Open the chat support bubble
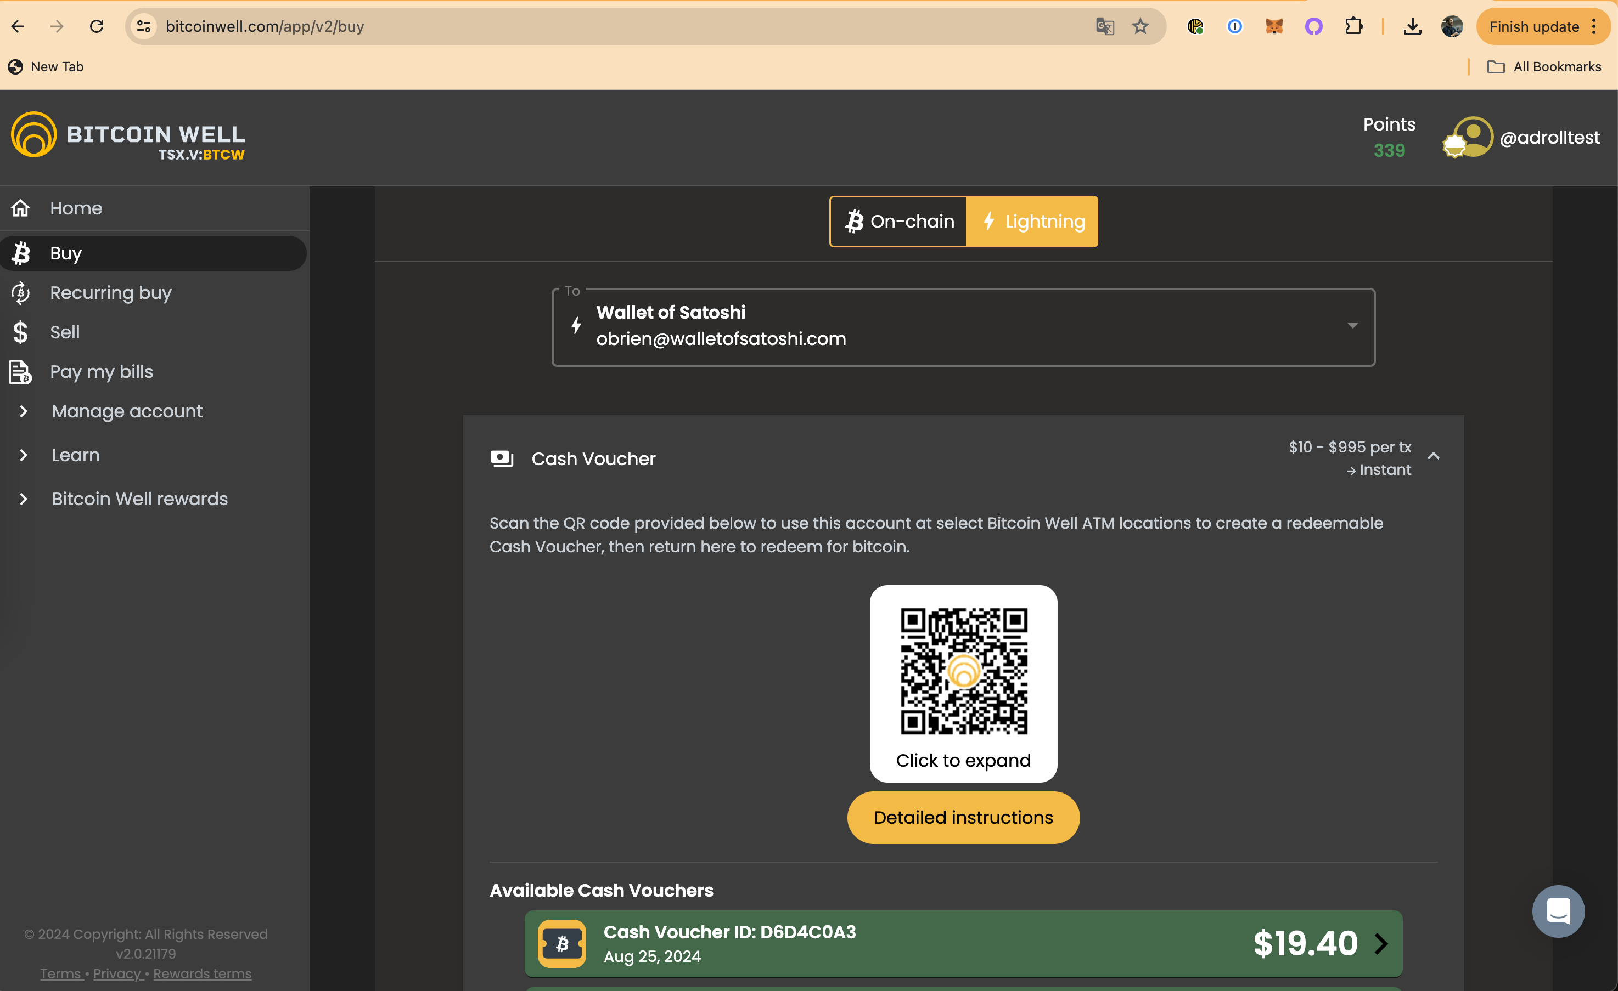This screenshot has height=991, width=1618. (x=1558, y=911)
